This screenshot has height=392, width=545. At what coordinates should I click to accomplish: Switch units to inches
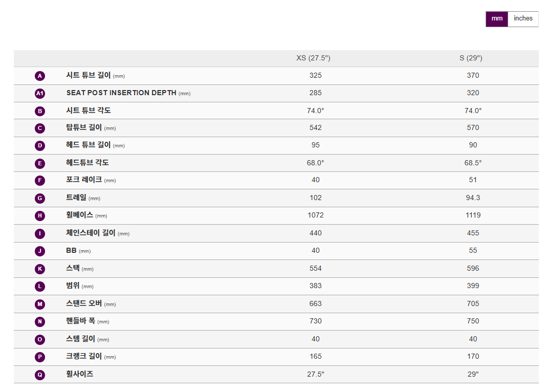pos(523,19)
